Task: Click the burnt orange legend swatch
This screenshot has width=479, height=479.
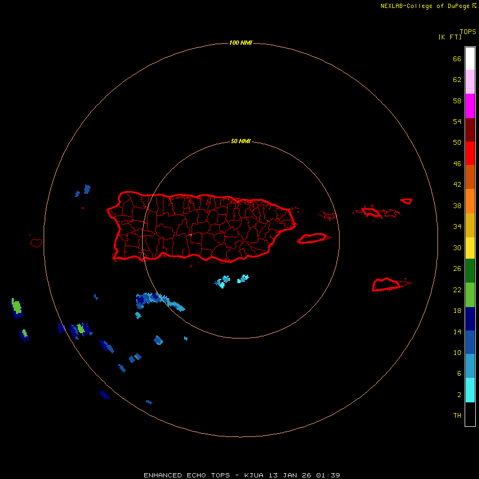Action: pyautogui.click(x=470, y=177)
